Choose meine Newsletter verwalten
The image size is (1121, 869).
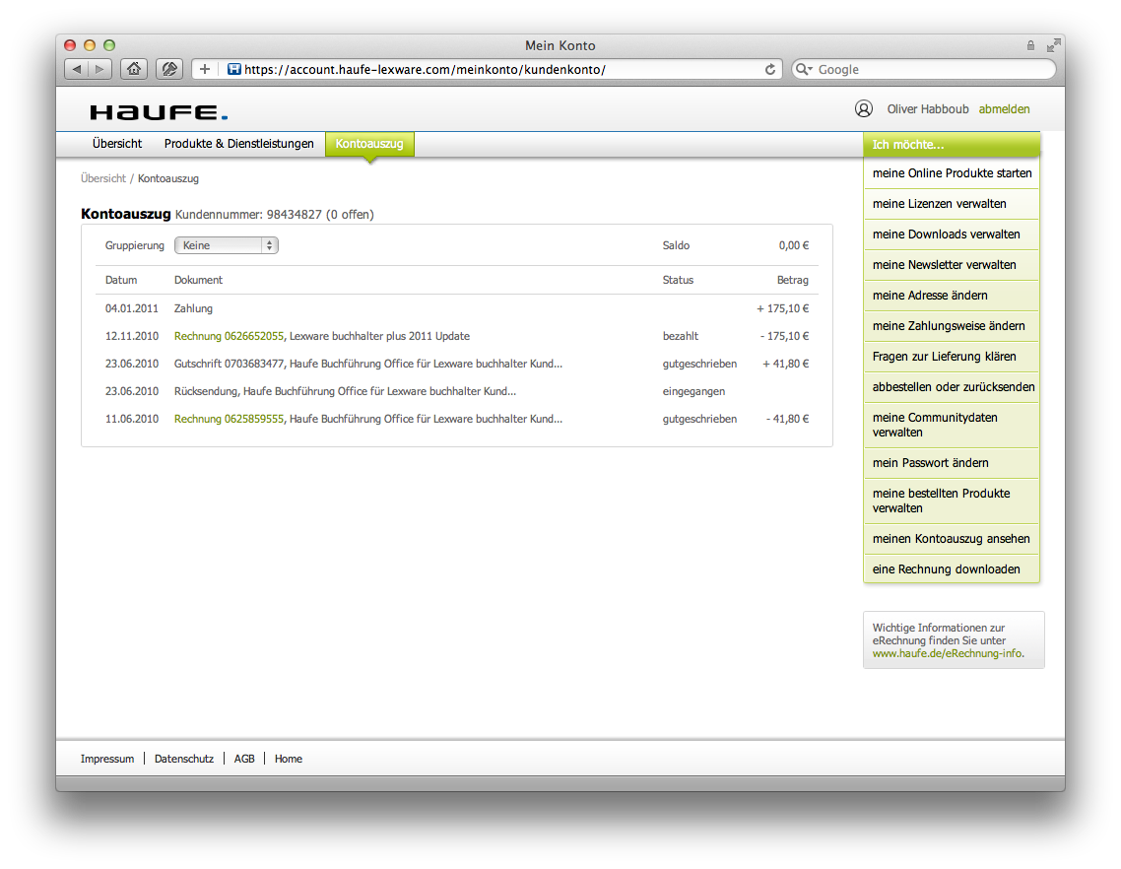952,265
